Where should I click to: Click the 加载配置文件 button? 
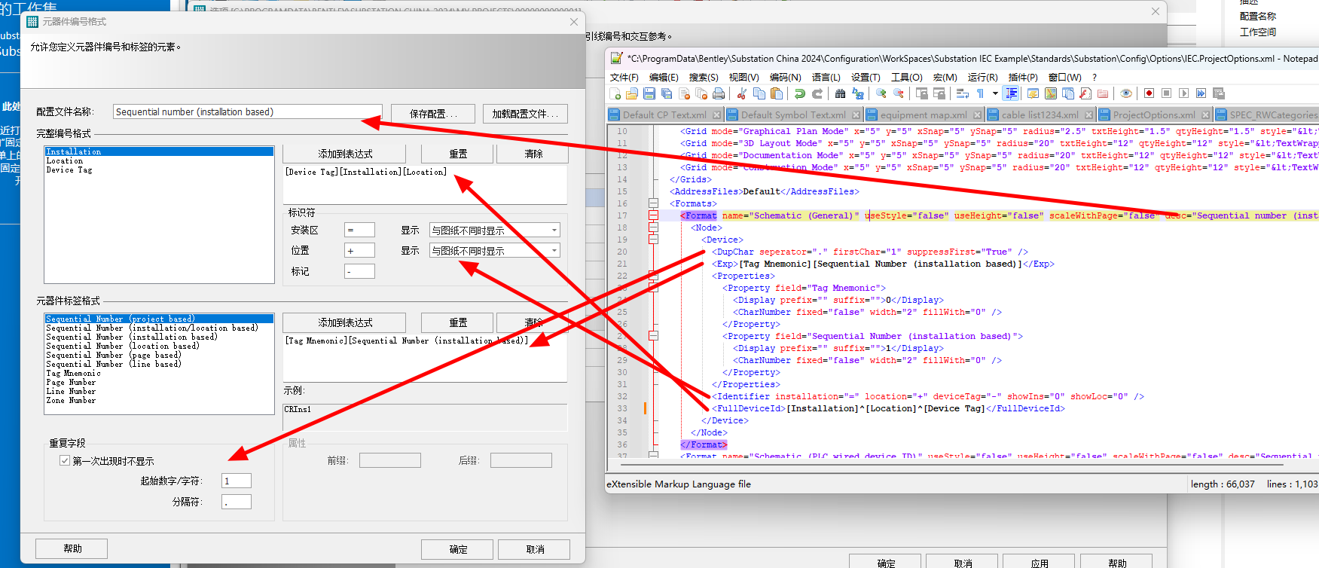pyautogui.click(x=525, y=114)
